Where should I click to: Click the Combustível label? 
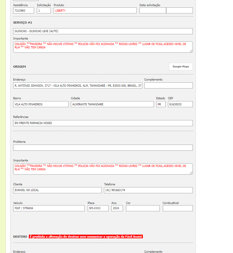point(170,203)
